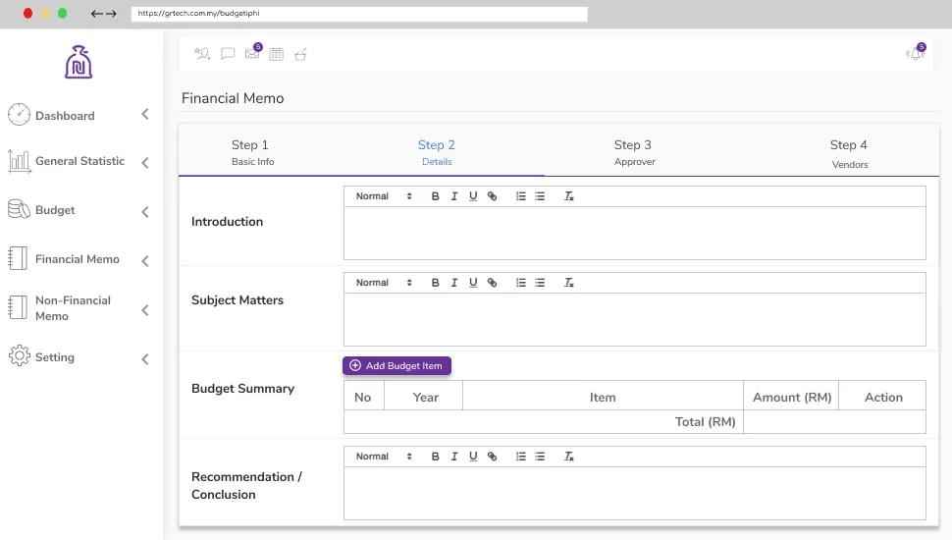Expand the General Statistic sidebar chevron
This screenshot has width=952, height=540.
(145, 163)
